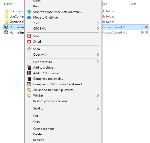The width and height of the screenshot is (150, 143).
Task: Click the Microsoft Word type cell at 20 KB
Action: pos(115,33)
